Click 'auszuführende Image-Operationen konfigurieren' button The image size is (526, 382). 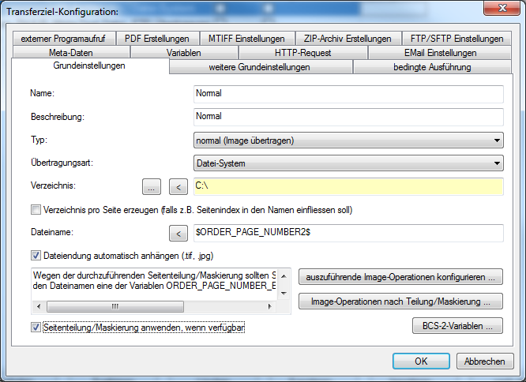point(400,277)
